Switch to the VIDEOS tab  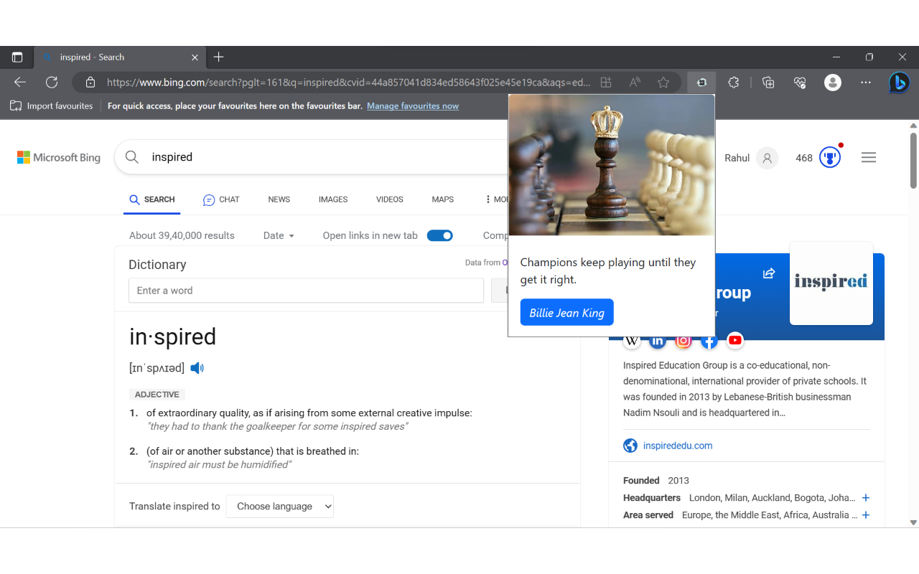pos(390,199)
